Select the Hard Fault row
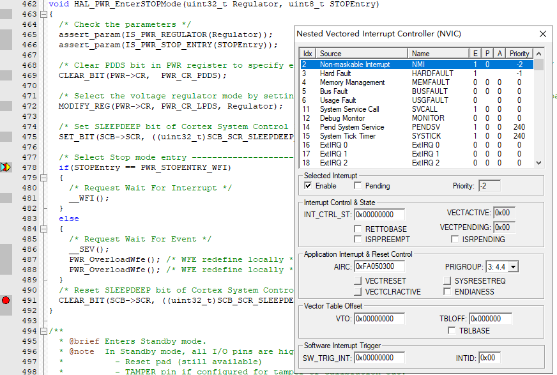Screen dimensions: 557x375 tap(416, 73)
